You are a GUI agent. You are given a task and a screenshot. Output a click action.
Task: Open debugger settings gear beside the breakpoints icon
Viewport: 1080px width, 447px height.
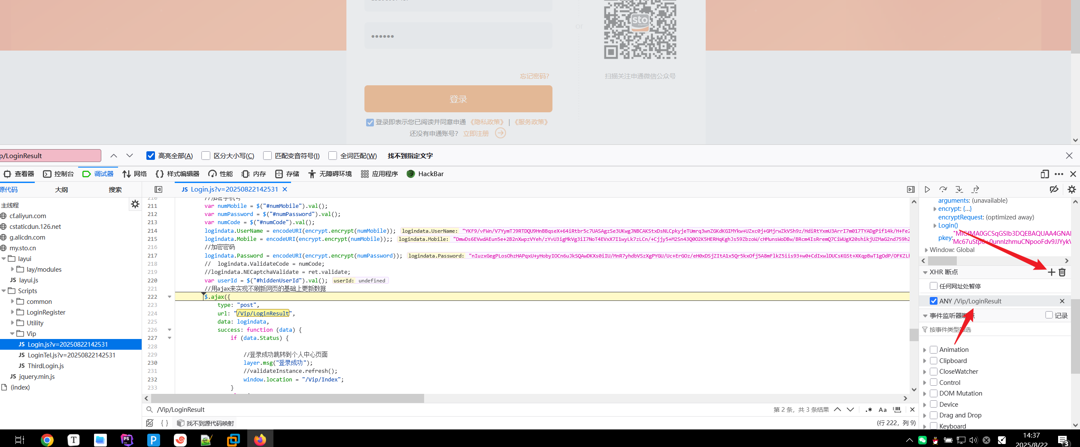[x=1072, y=189]
